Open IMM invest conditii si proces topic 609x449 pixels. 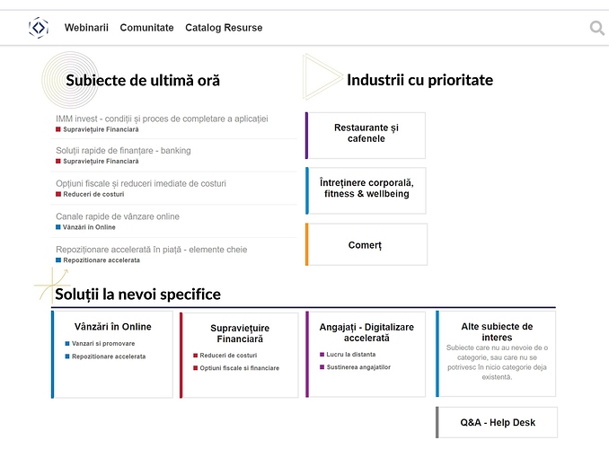tap(162, 119)
